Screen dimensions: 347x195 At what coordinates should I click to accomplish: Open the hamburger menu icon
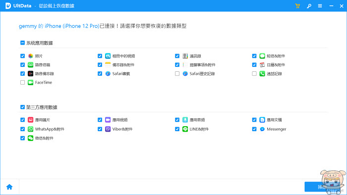pyautogui.click(x=320, y=6)
